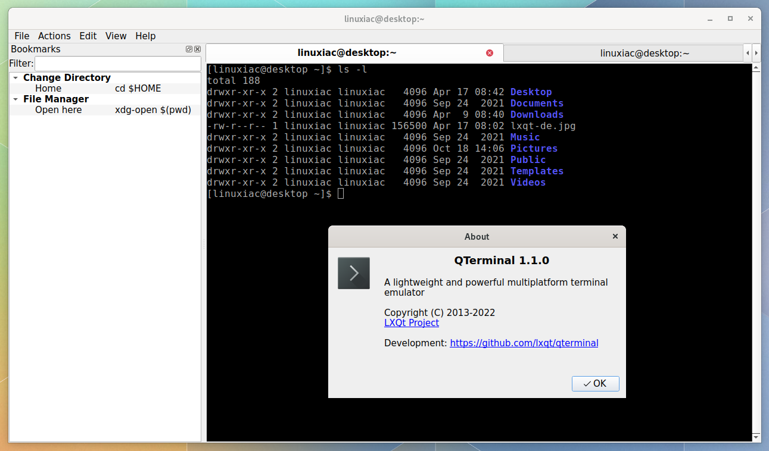Click the Desktop directory name in terminal
Viewport: 769px width, 451px height.
(x=531, y=92)
